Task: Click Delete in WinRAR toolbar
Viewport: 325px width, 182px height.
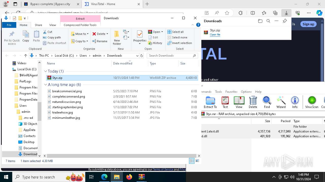Action: pyautogui.click(x=253, y=102)
